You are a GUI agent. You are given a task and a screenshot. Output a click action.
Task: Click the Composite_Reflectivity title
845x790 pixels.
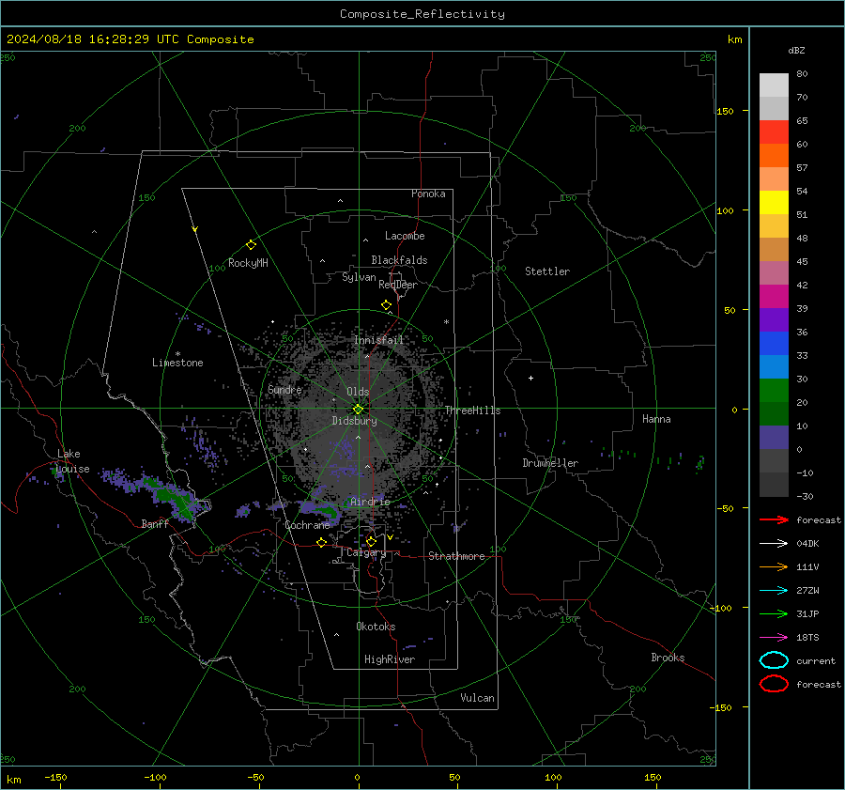(422, 14)
